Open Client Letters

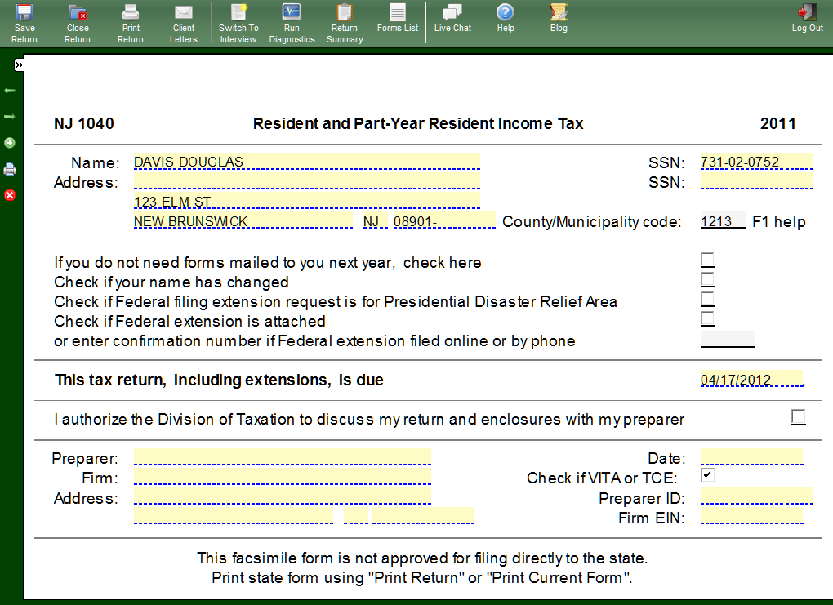pyautogui.click(x=184, y=23)
